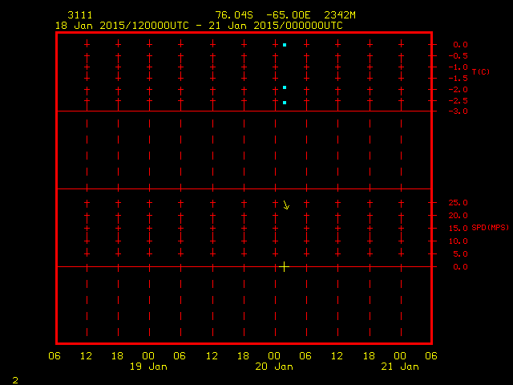This screenshot has height=385, width=513.
Task: Click the "-1.5" temperature tick label
Action: pos(458,79)
